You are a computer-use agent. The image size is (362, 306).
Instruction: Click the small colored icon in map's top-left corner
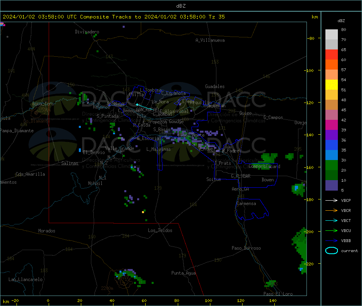[2, 24]
